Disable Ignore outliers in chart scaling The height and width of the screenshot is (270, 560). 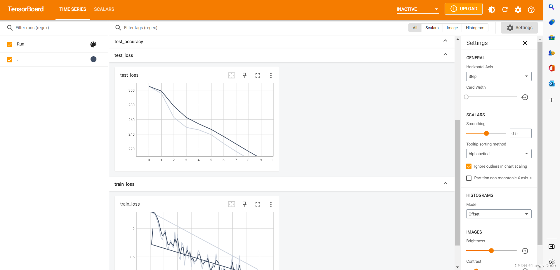point(469,166)
